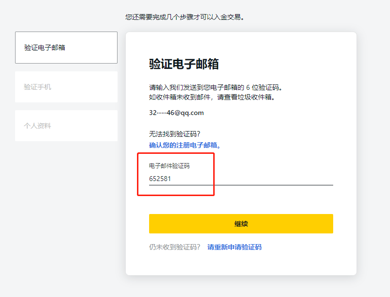Focus the 电子邮件验证码 input field
This screenshot has width=390, height=297.
click(241, 179)
